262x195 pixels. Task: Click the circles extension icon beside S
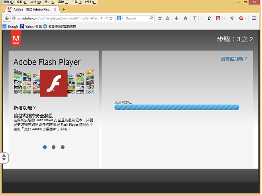click(x=232, y=18)
